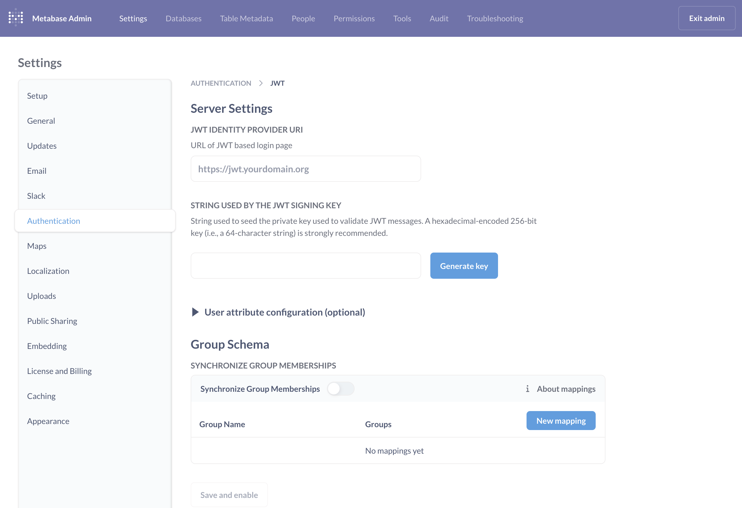The image size is (742, 508).
Task: Click the Generate key button
Action: [464, 266]
